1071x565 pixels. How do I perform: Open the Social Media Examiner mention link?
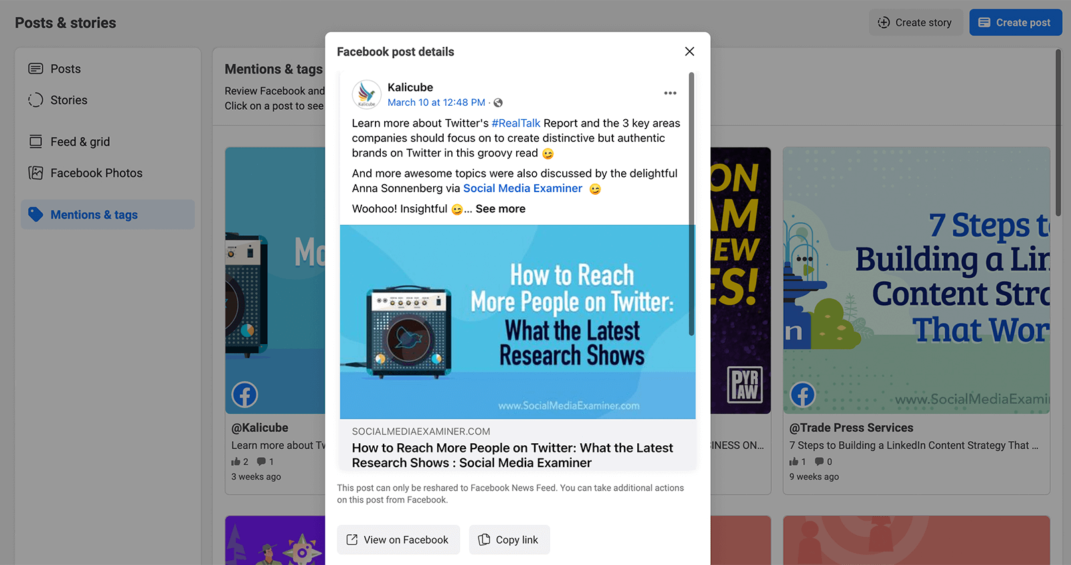(x=523, y=188)
